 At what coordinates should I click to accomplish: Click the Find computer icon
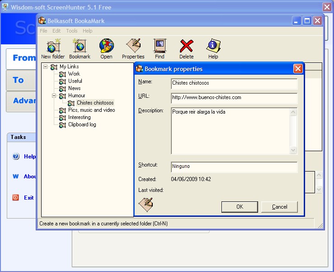(160, 46)
